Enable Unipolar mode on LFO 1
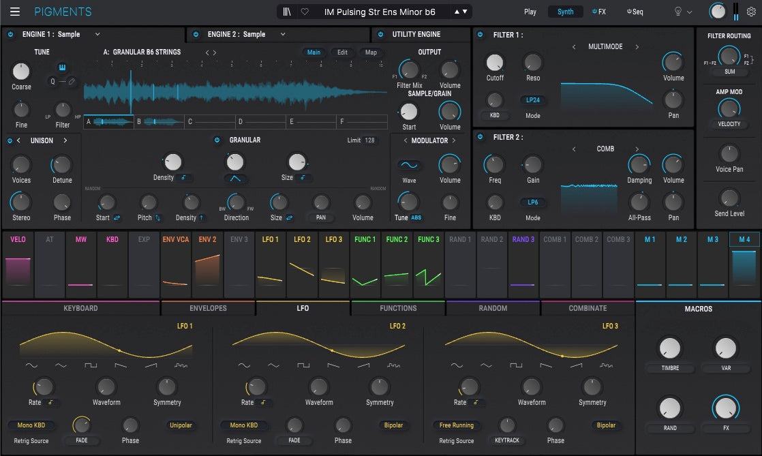762x456 pixels. (180, 425)
